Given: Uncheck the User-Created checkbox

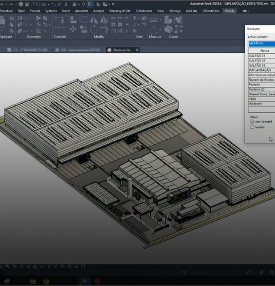Looking at the screenshot, I should click(x=252, y=122).
